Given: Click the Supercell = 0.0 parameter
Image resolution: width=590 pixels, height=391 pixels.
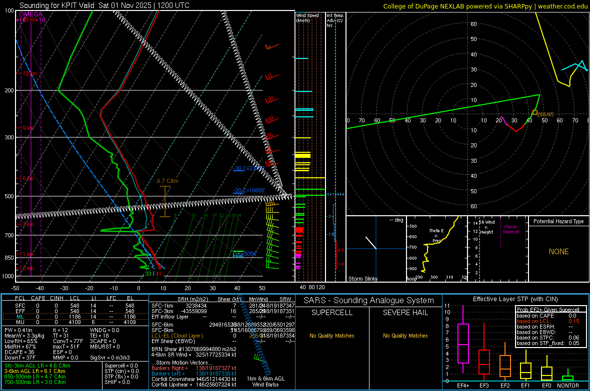Looking at the screenshot, I should (121, 366).
